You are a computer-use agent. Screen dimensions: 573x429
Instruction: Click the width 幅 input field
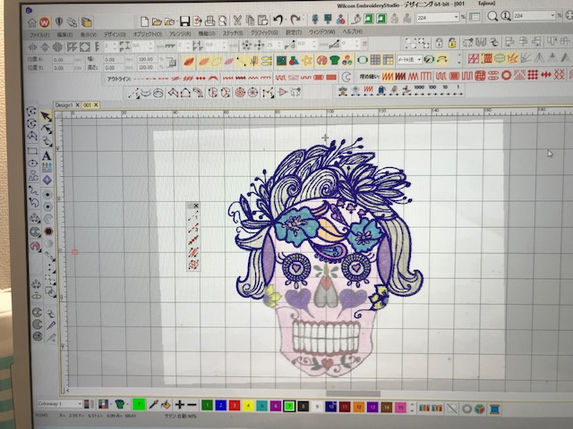114,60
